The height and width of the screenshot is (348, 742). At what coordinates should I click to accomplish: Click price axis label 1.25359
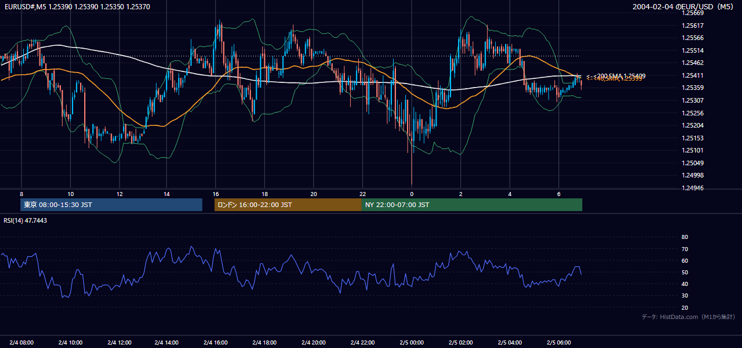click(692, 88)
